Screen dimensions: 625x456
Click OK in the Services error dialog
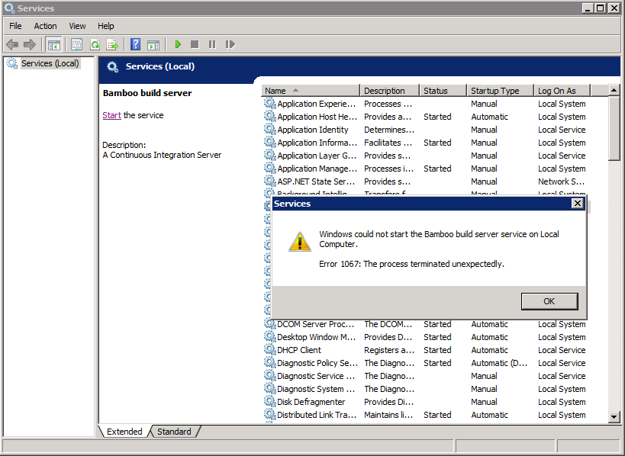point(549,301)
